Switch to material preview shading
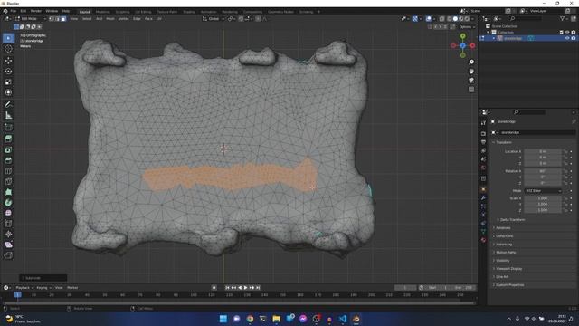The height and width of the screenshot is (326, 579). point(461,18)
